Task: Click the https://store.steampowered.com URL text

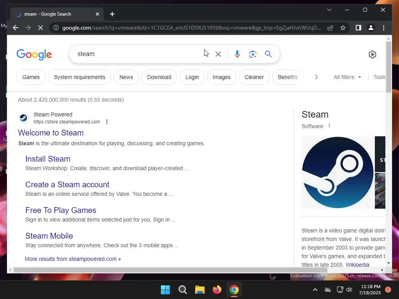Action: (x=67, y=122)
